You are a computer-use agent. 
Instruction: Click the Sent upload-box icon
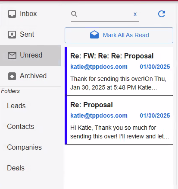click(x=12, y=35)
